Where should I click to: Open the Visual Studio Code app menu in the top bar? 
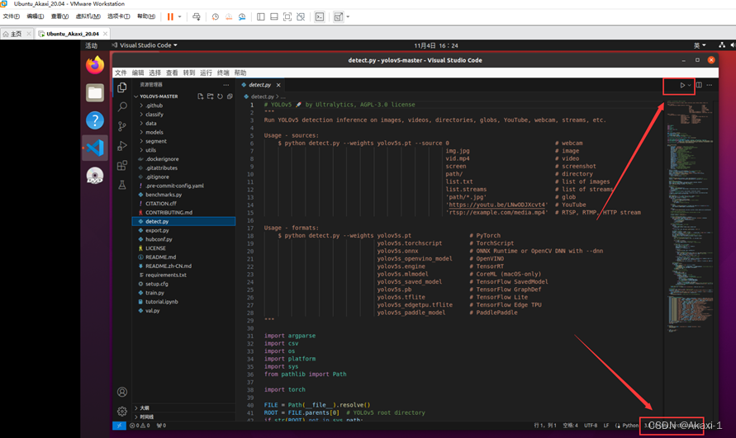click(145, 45)
